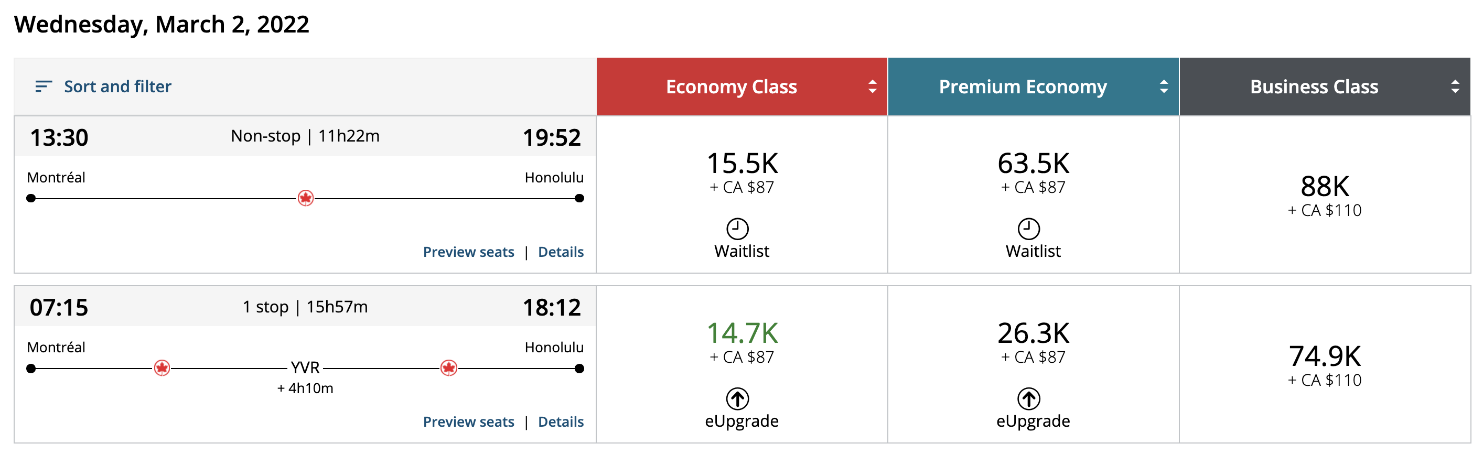Click first maple leaf icon before YVR stop
Image resolution: width=1483 pixels, height=454 pixels.
coord(162,367)
